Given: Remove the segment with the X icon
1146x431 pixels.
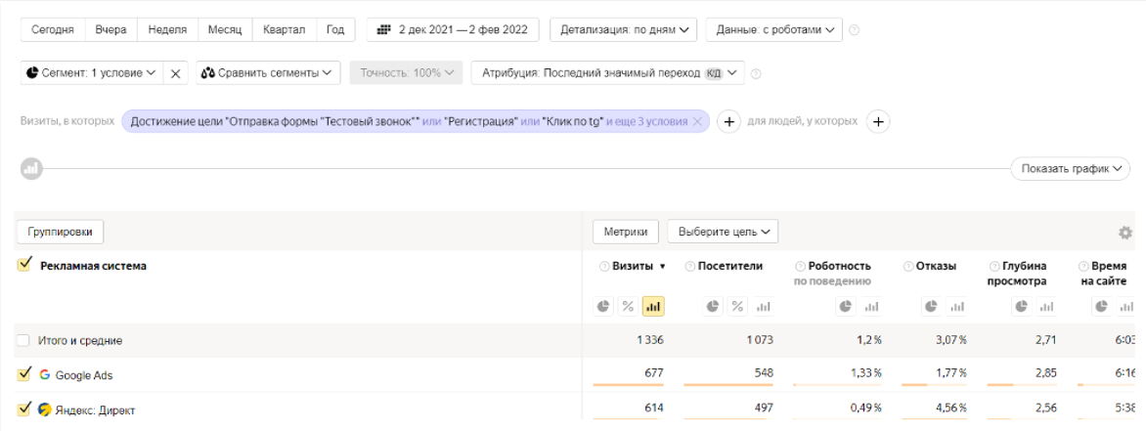Looking at the screenshot, I should [x=175, y=73].
